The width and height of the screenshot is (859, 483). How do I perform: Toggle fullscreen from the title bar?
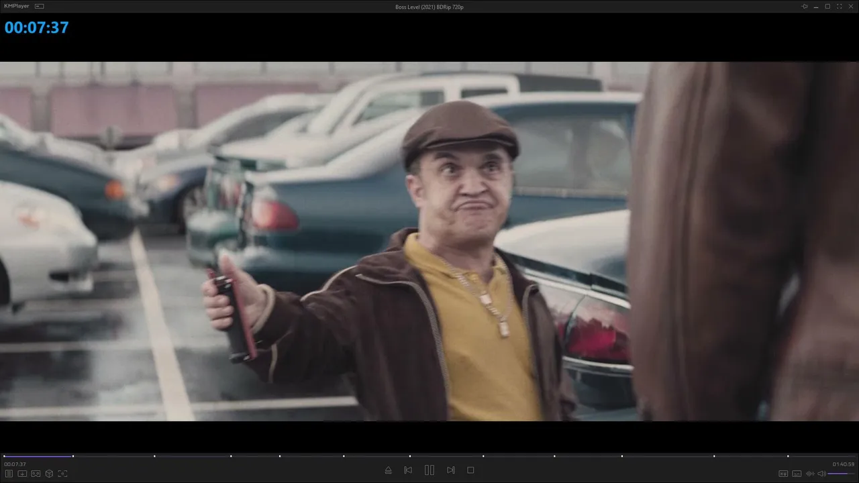[839, 7]
